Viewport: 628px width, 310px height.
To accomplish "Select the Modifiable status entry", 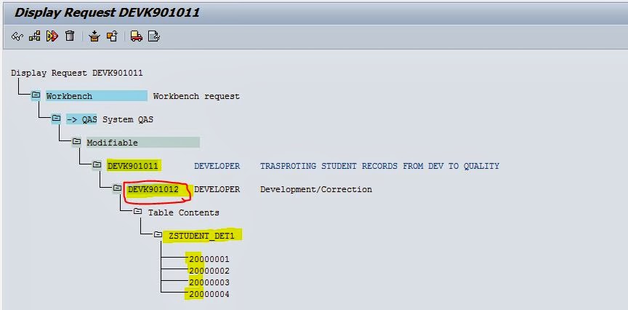I will coord(143,143).
